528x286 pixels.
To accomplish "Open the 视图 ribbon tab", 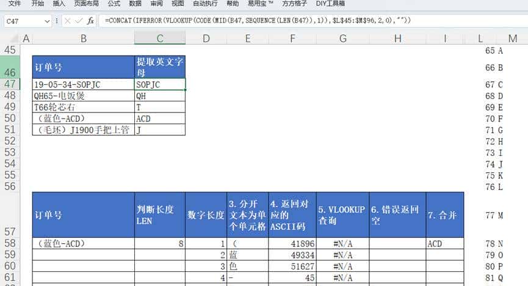I will (x=178, y=4).
